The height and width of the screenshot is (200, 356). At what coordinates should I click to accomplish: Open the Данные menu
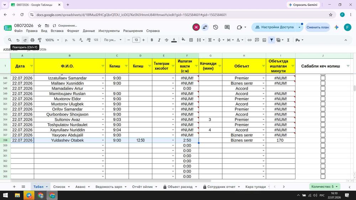89,31
